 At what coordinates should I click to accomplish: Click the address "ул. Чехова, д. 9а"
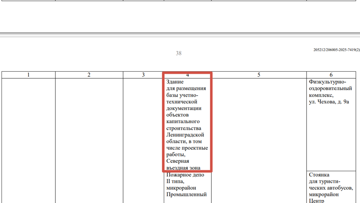point(329,101)
